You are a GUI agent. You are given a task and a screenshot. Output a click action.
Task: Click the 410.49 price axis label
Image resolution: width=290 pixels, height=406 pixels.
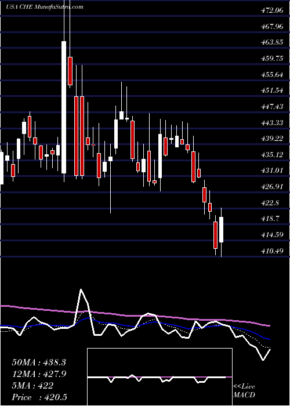pos(272,251)
